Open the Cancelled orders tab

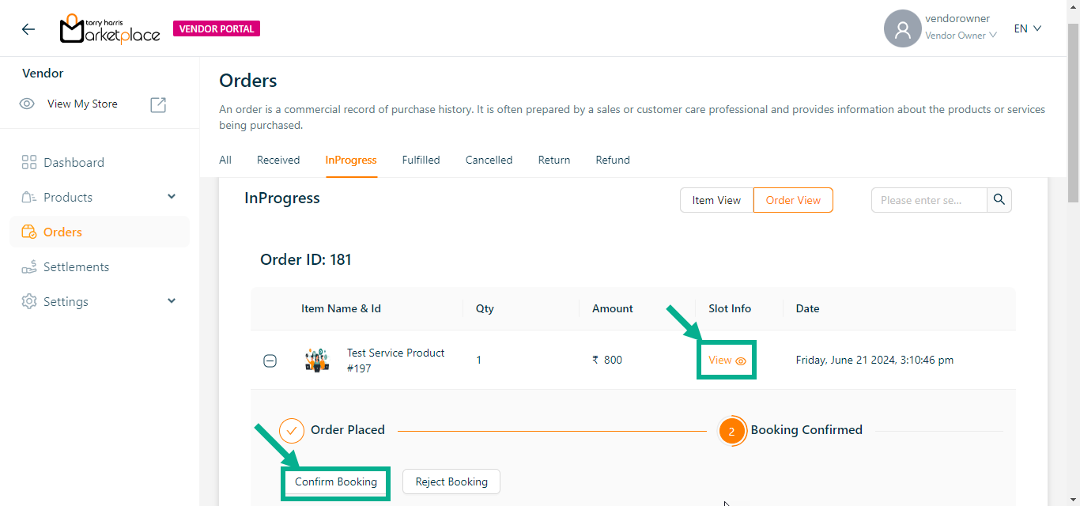(489, 160)
